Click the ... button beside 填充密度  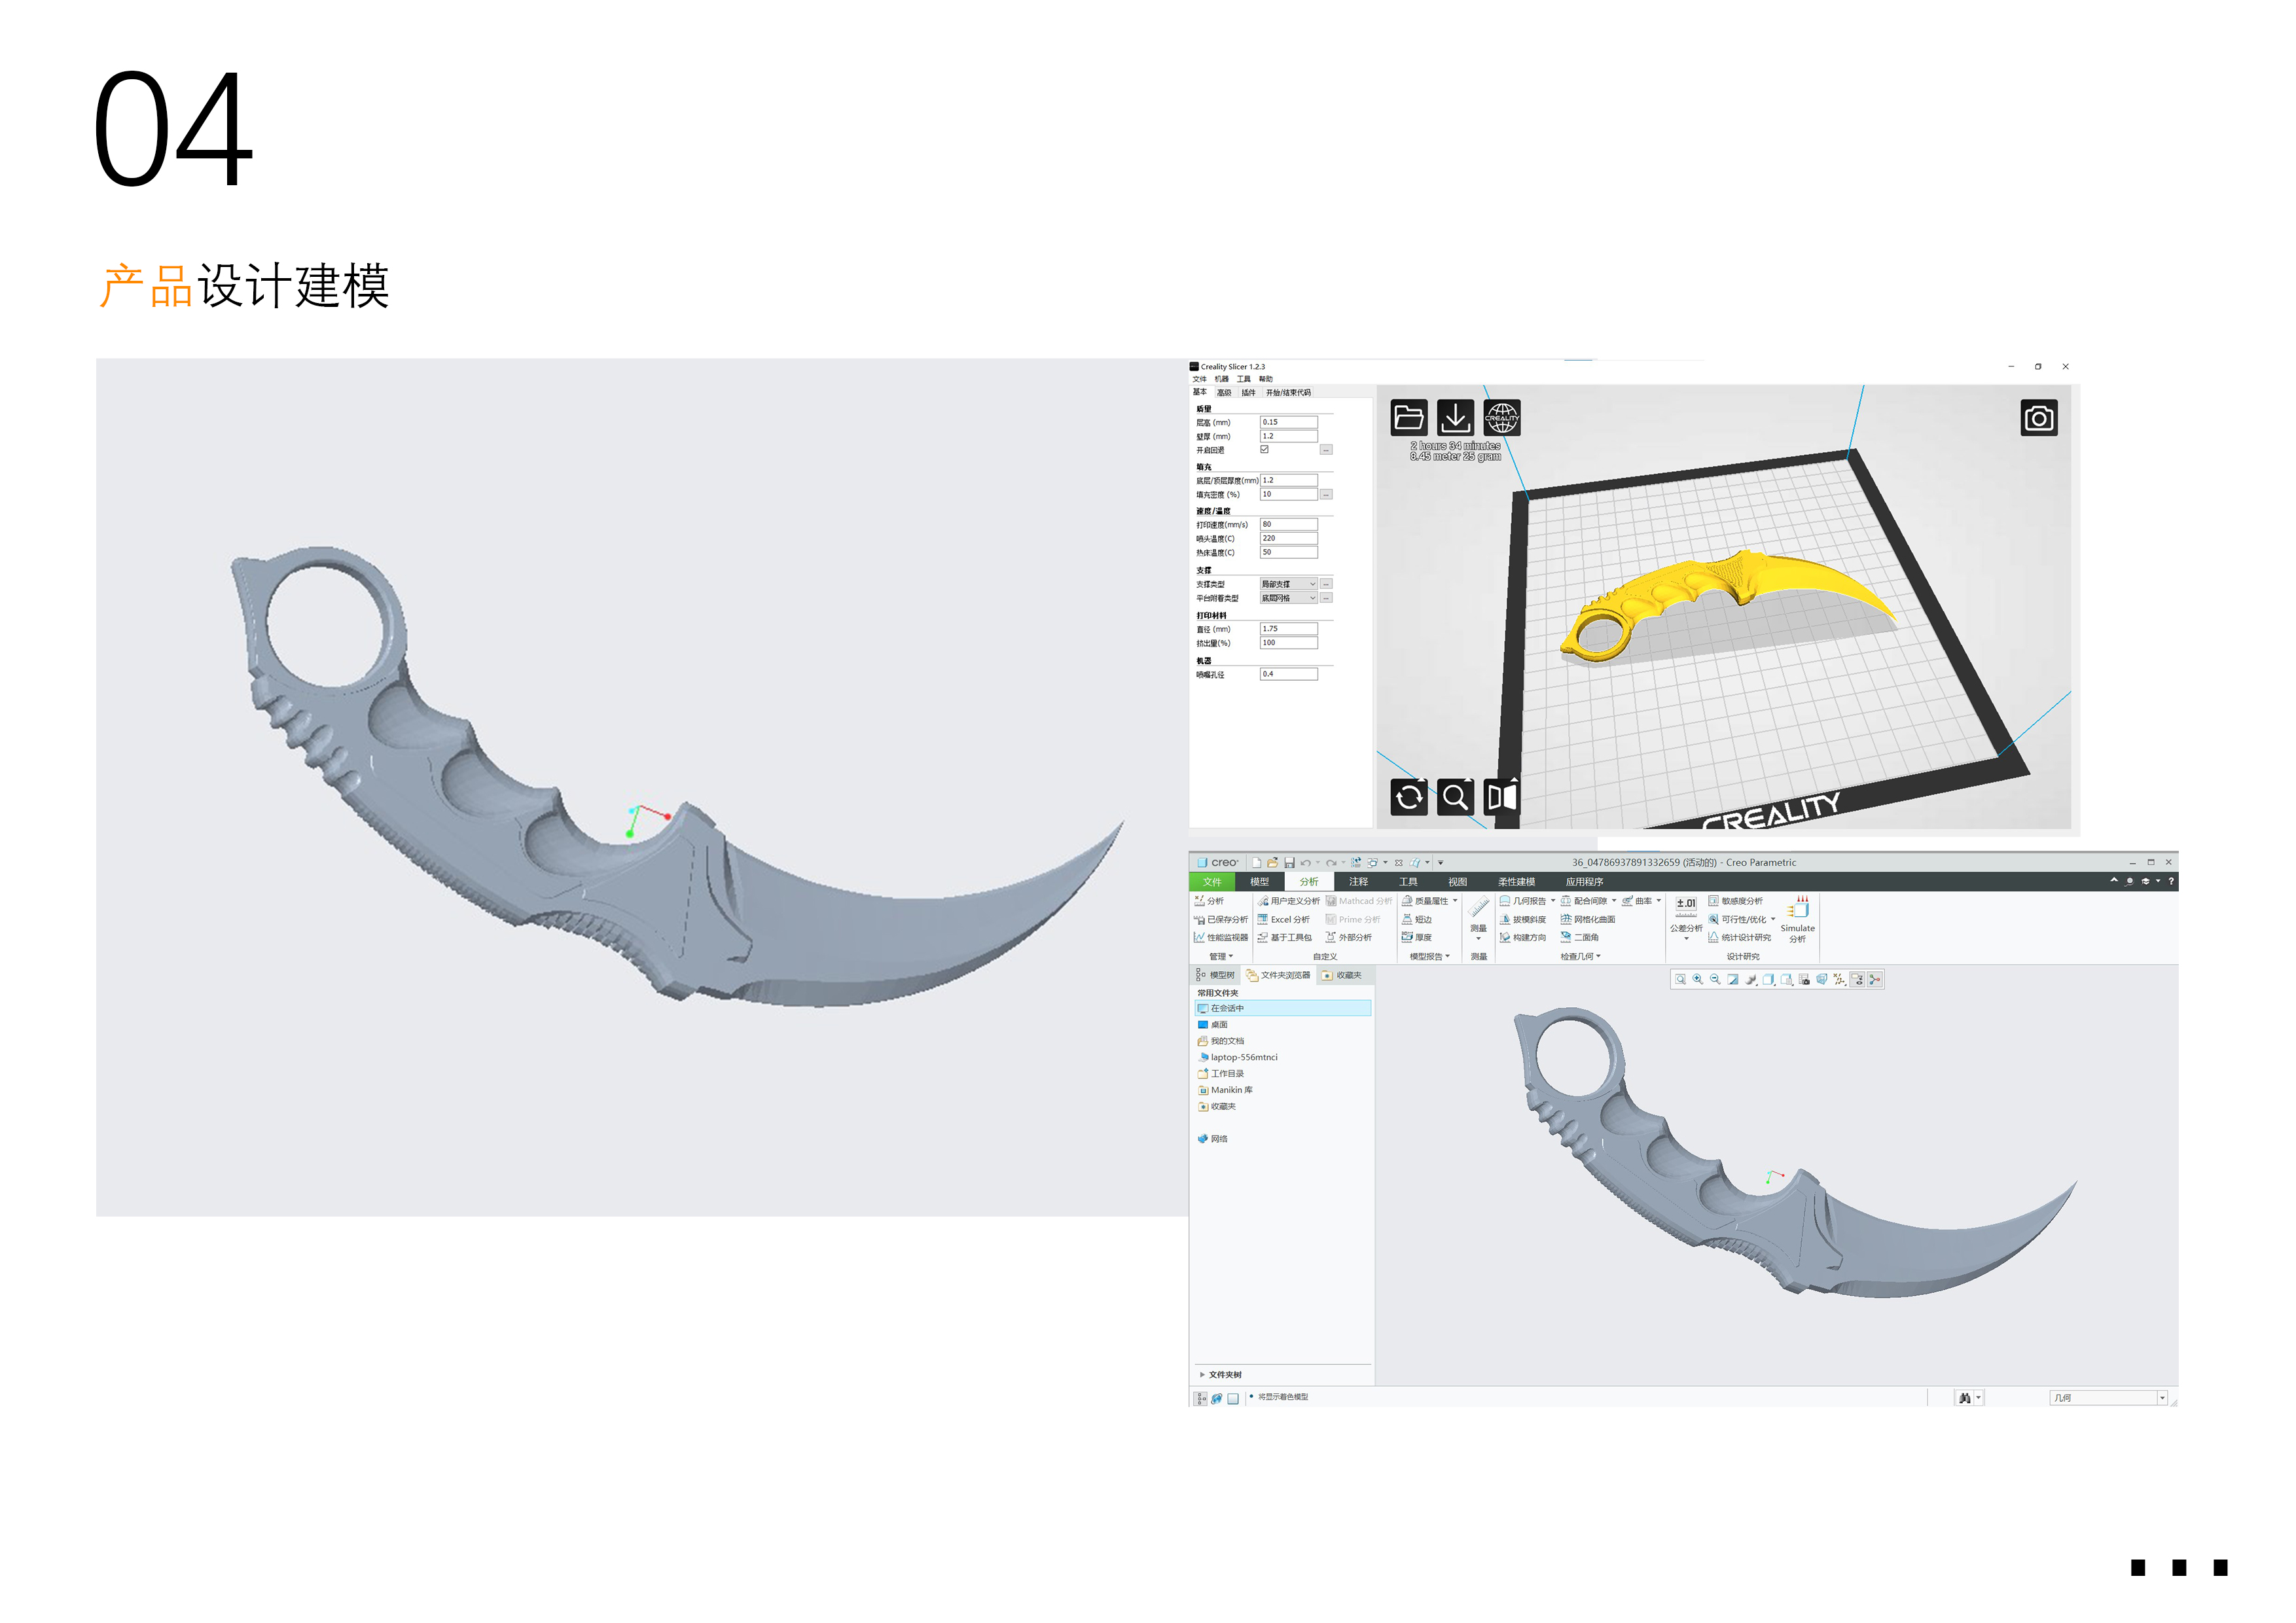1327,494
